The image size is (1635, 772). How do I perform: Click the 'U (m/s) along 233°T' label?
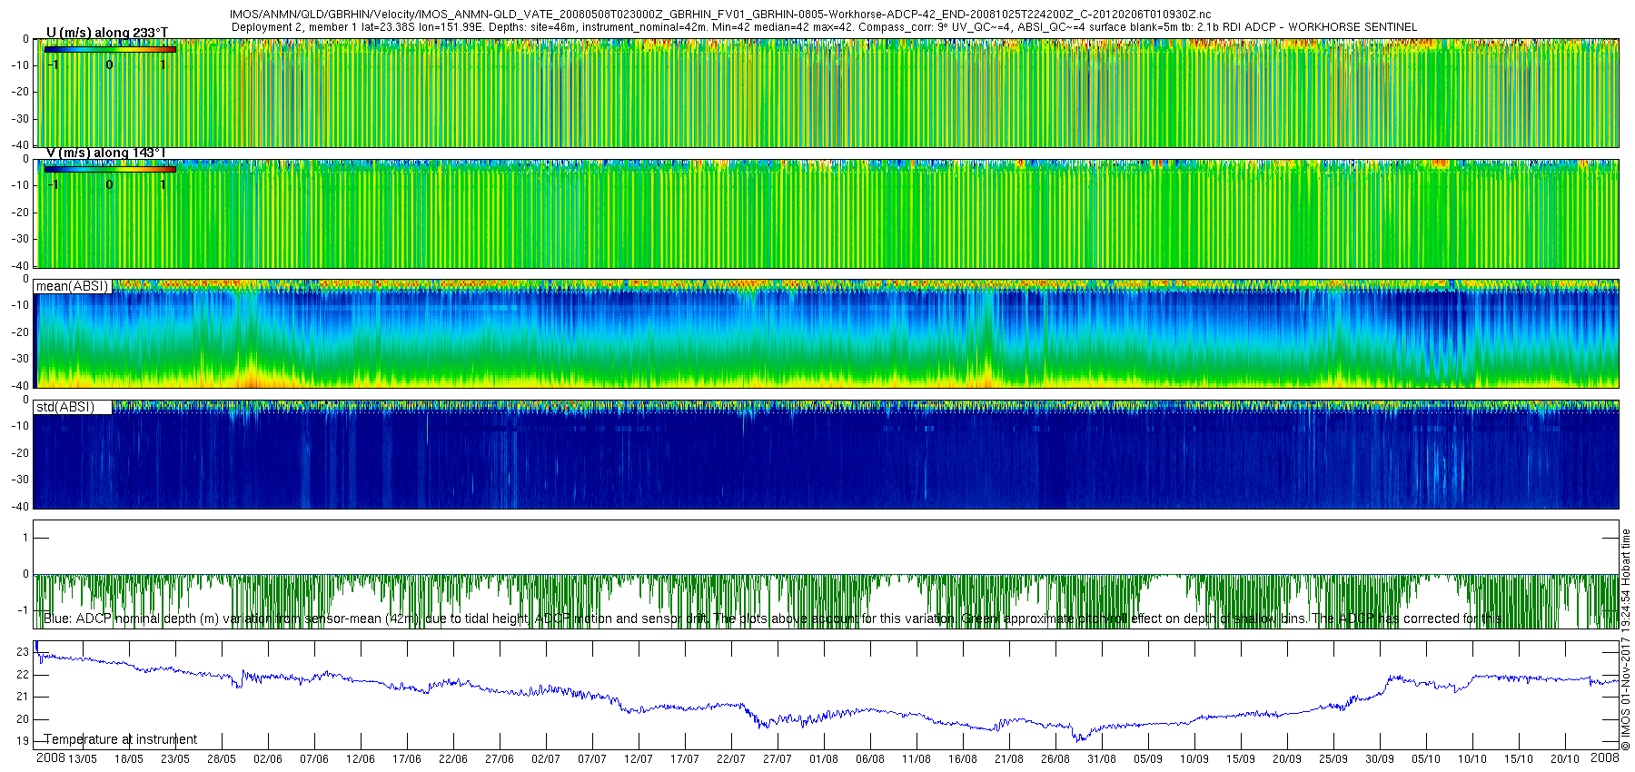tap(106, 33)
